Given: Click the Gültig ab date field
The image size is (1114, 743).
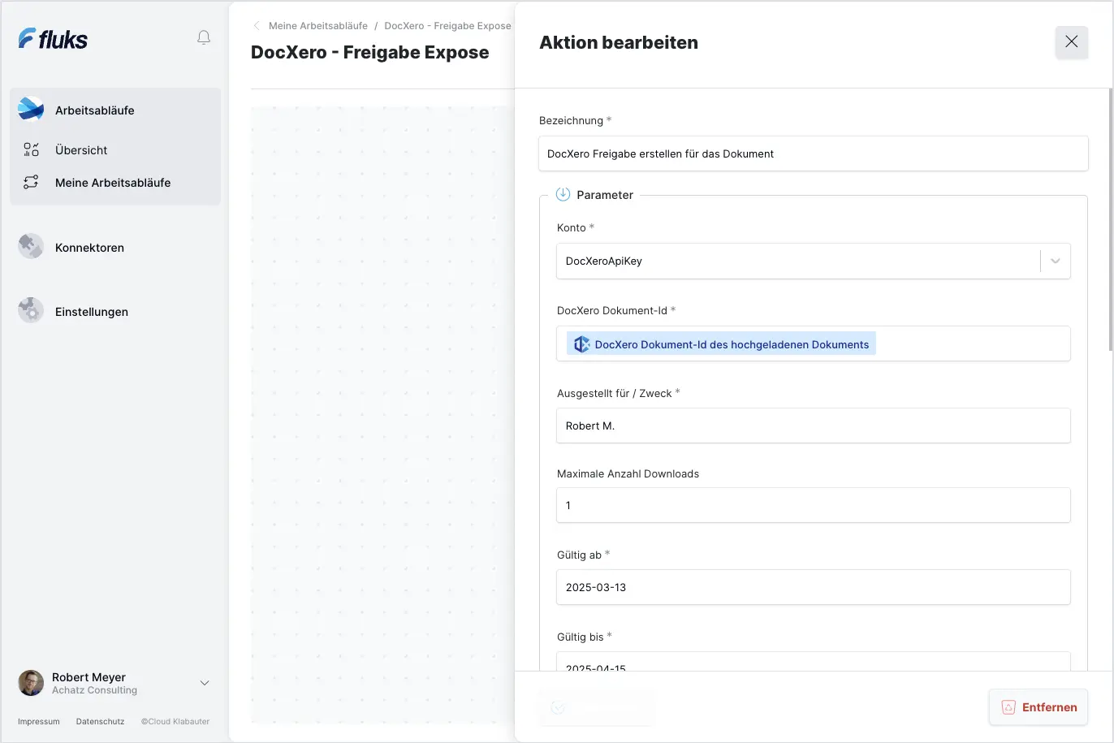Looking at the screenshot, I should pos(813,587).
